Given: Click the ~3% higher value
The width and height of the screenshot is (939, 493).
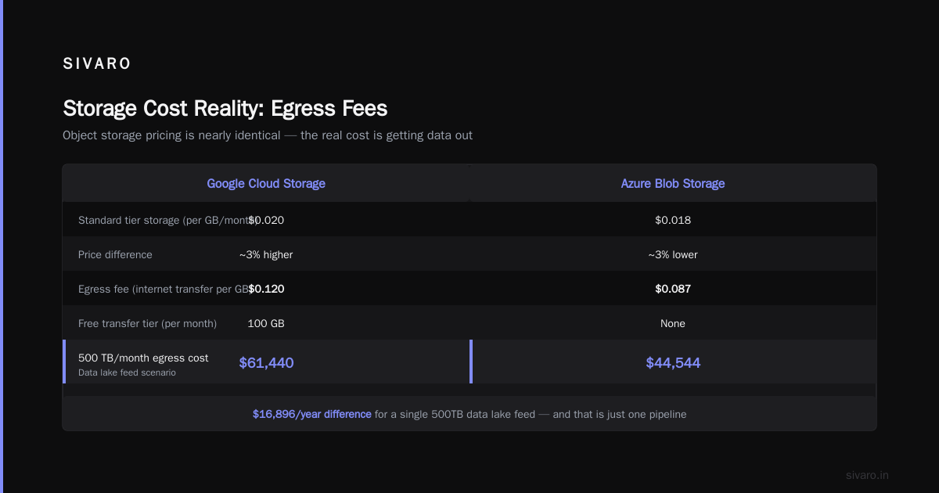Looking at the screenshot, I should coord(266,254).
